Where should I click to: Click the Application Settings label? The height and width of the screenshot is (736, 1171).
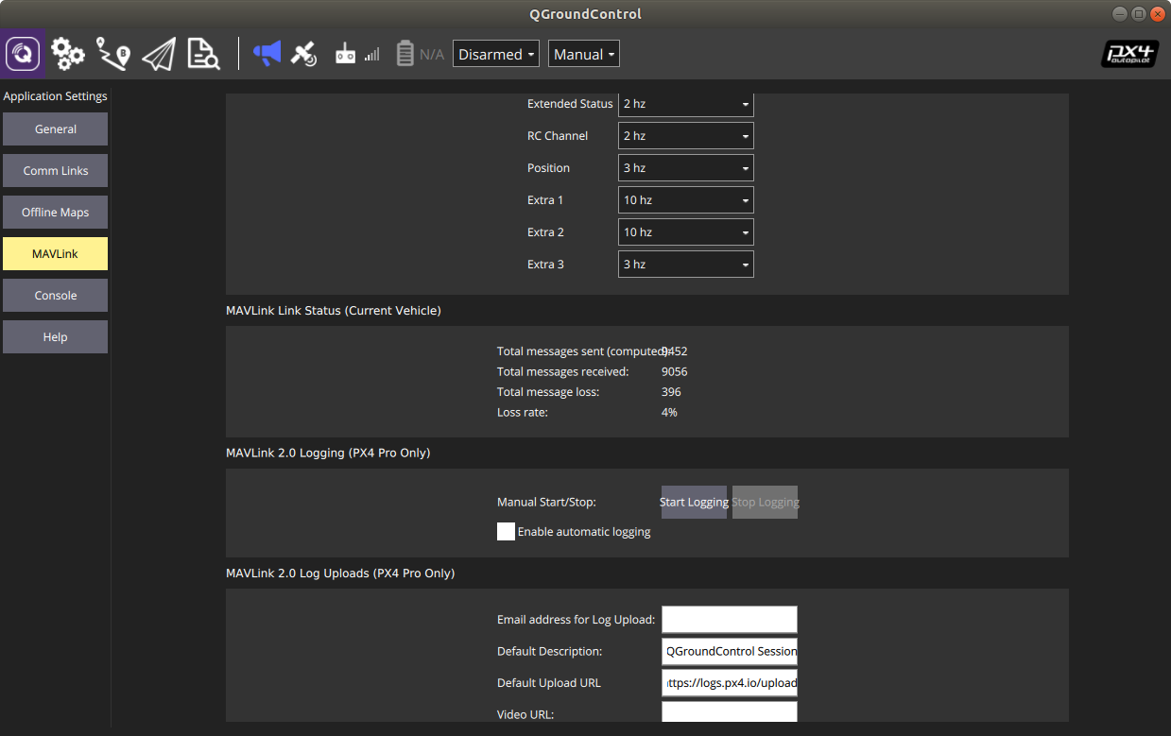(x=56, y=96)
